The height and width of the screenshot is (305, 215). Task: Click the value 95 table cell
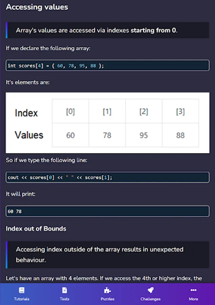(144, 135)
